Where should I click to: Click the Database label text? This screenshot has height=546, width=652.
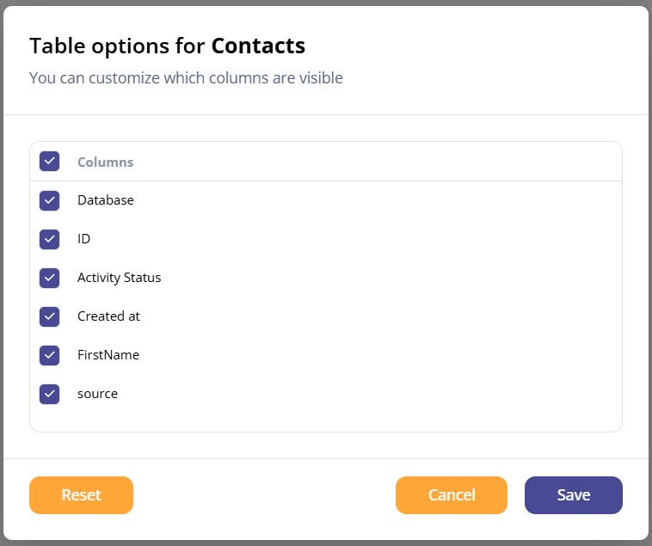106,200
